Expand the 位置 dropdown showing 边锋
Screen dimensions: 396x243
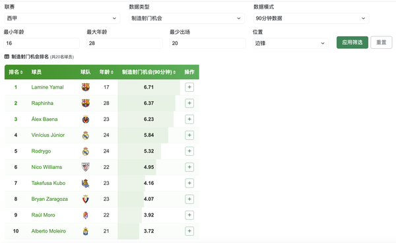coord(290,43)
